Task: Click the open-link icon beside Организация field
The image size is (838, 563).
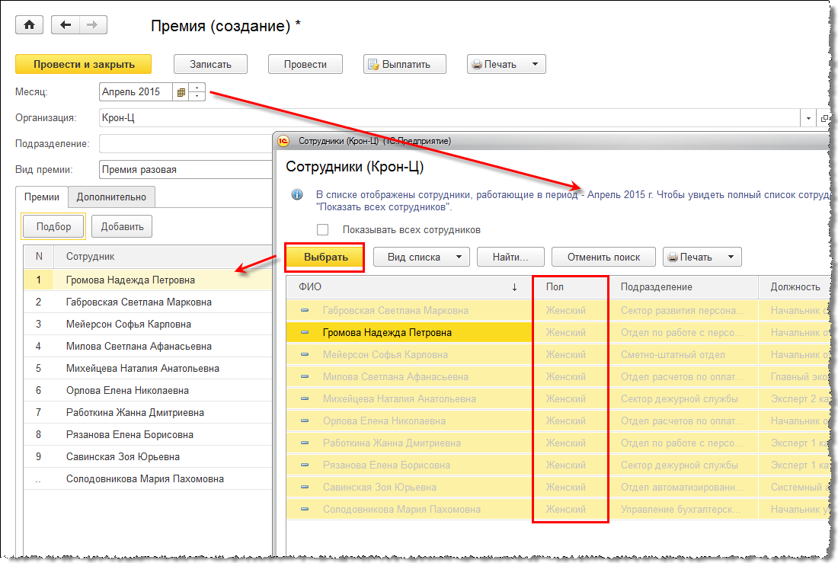Action: [824, 118]
